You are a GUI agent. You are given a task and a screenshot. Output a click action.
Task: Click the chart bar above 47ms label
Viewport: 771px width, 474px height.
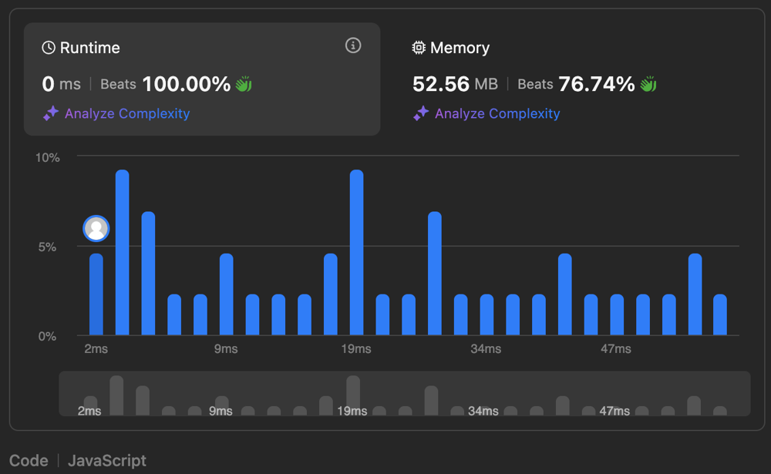click(x=616, y=314)
